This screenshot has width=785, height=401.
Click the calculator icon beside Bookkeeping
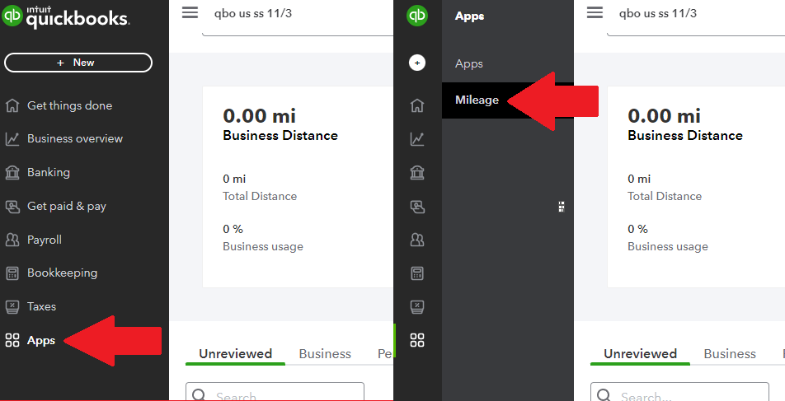pos(12,273)
